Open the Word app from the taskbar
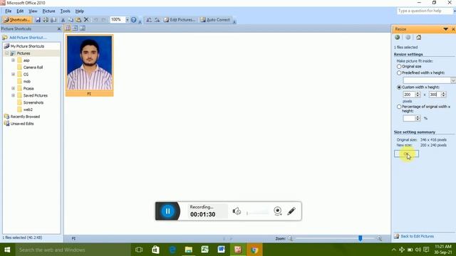The image size is (456, 256). coord(221,250)
